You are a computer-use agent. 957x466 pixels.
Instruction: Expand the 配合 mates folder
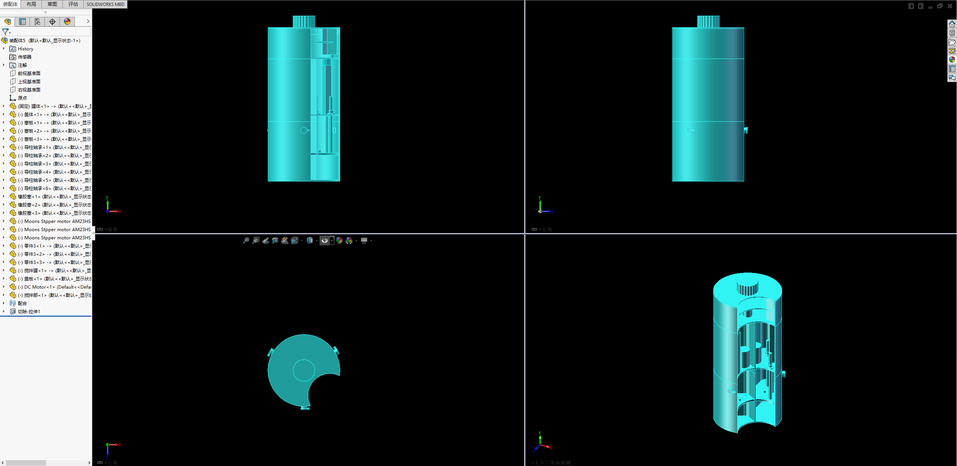tap(4, 303)
